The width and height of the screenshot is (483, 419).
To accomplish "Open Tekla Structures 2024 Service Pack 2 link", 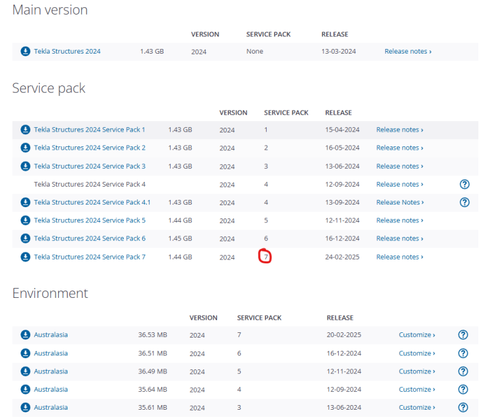I will click(x=89, y=148).
